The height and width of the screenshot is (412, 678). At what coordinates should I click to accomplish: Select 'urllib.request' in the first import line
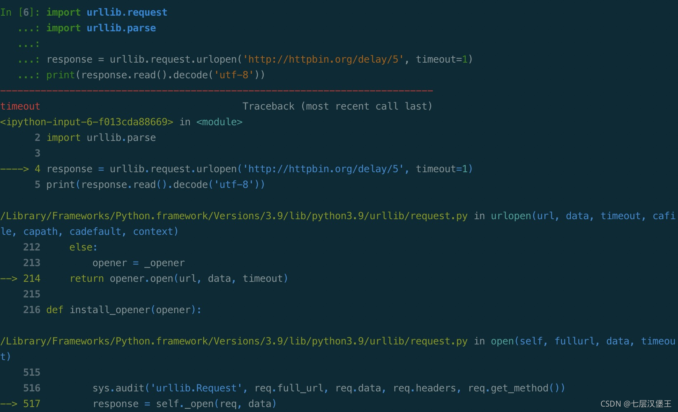[x=127, y=12]
